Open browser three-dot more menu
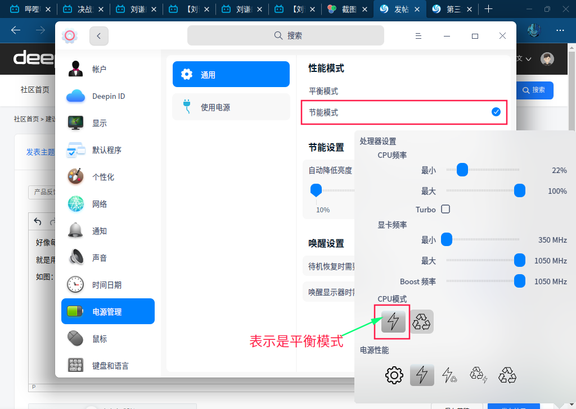This screenshot has width=576, height=409. (x=560, y=30)
